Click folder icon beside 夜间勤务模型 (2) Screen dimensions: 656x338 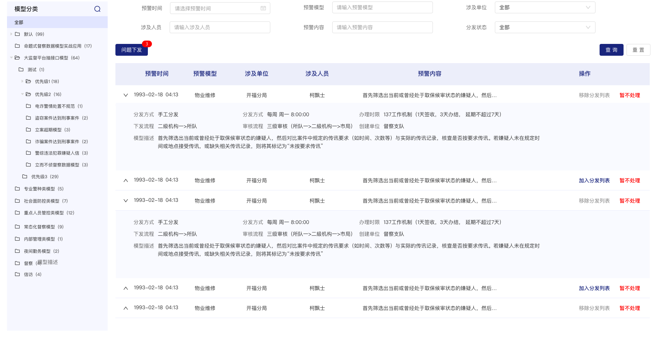click(17, 251)
